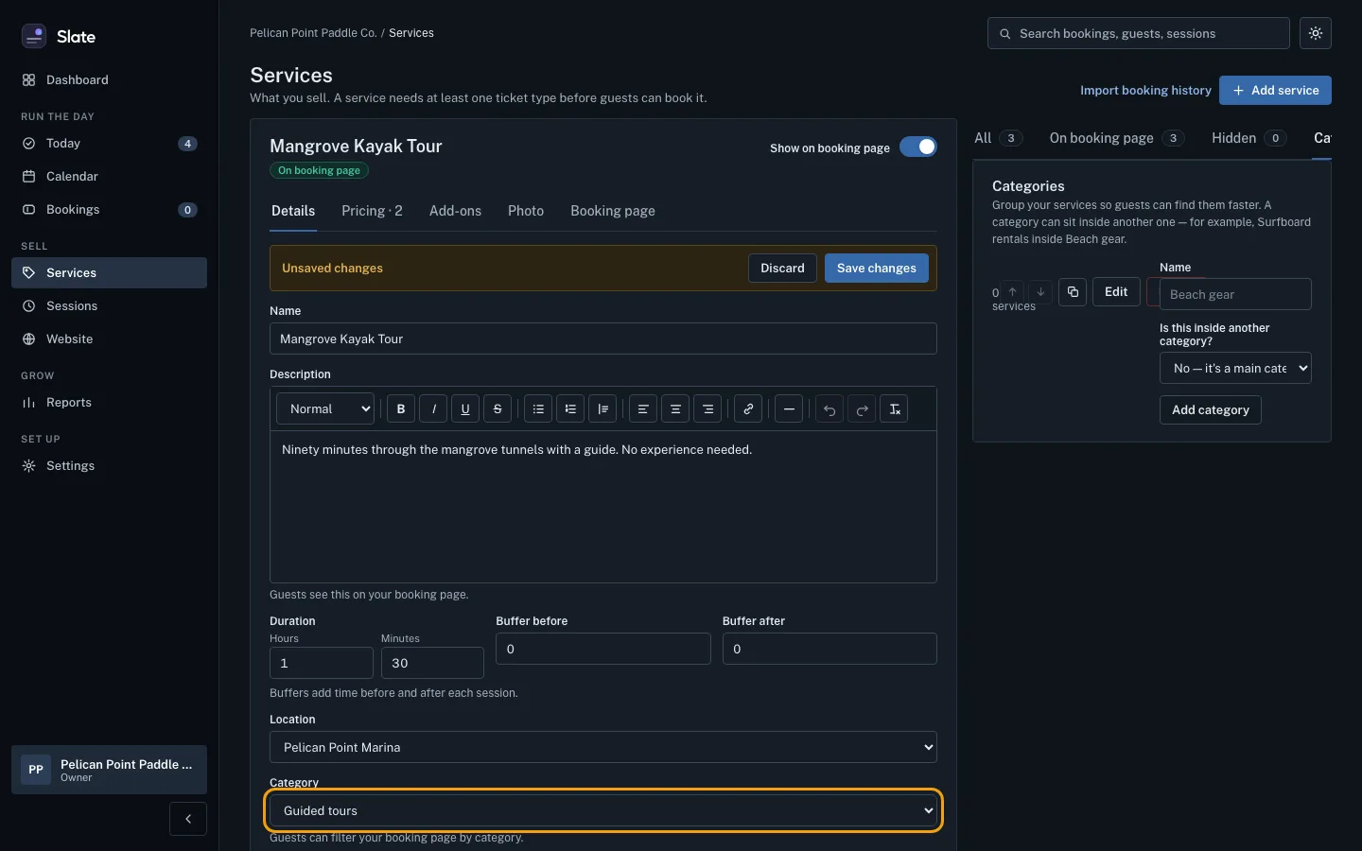Move category up with arrow

[1012, 291]
